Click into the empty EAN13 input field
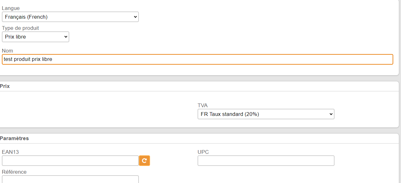The height and width of the screenshot is (183, 401). point(70,161)
